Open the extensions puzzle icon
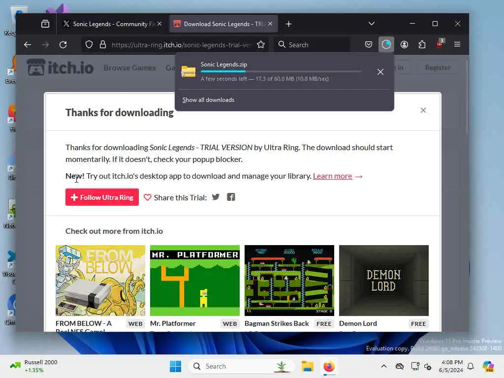Image resolution: width=504 pixels, height=378 pixels. (422, 44)
